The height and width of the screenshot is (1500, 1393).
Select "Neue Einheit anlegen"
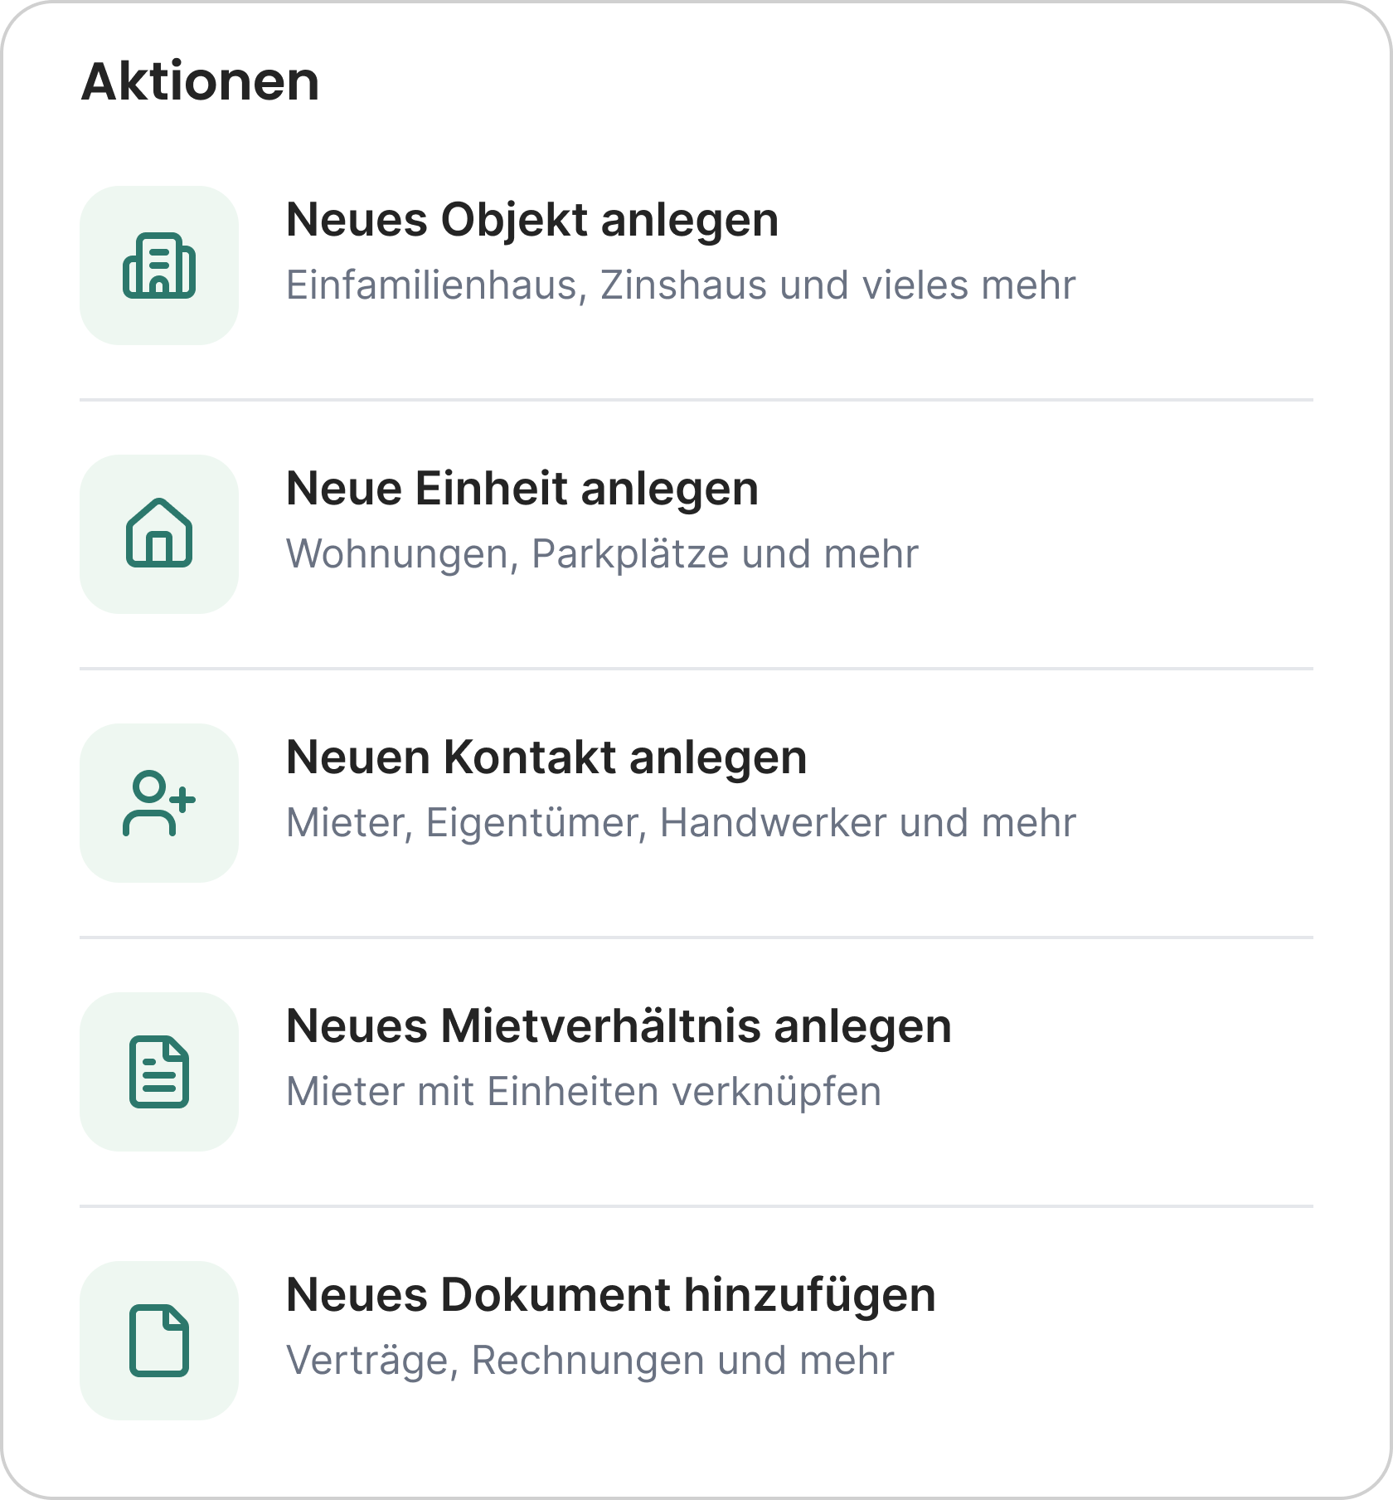pos(522,489)
